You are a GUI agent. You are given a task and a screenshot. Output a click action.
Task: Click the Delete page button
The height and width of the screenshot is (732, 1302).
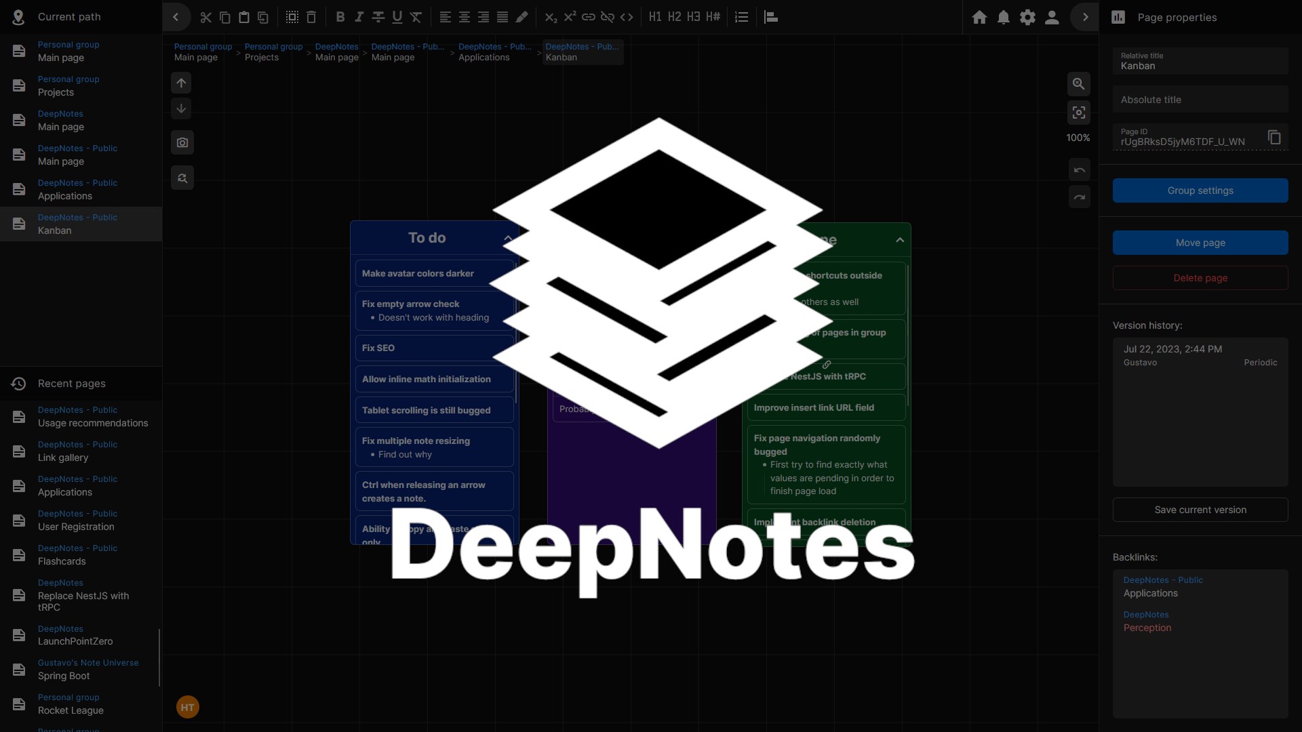point(1200,278)
